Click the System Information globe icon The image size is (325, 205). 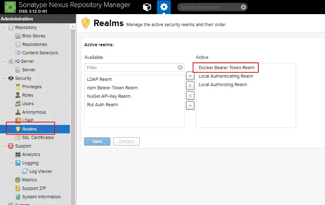[x=18, y=197]
